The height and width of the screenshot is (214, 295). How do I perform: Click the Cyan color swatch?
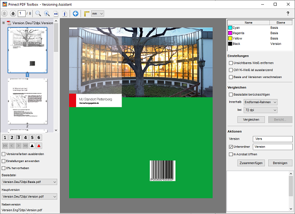coord(230,28)
